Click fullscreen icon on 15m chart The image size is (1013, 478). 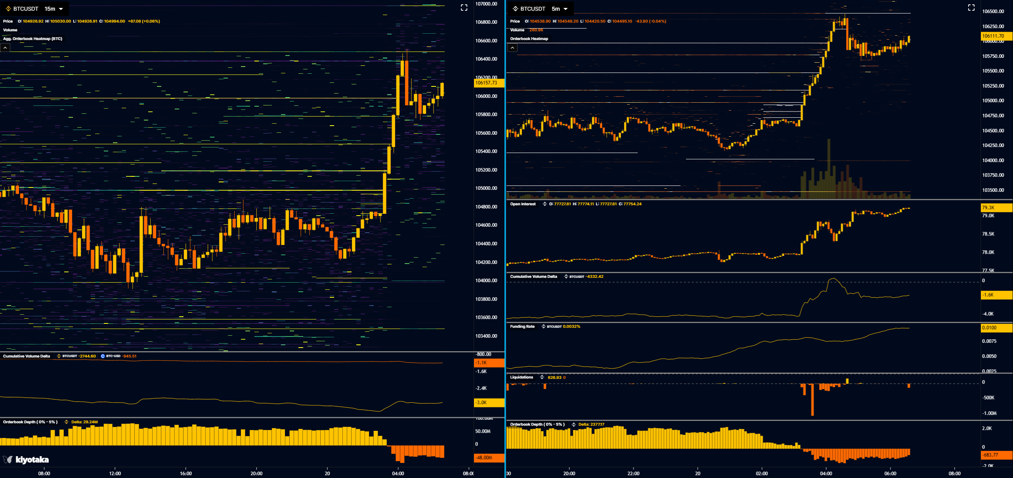pyautogui.click(x=464, y=8)
